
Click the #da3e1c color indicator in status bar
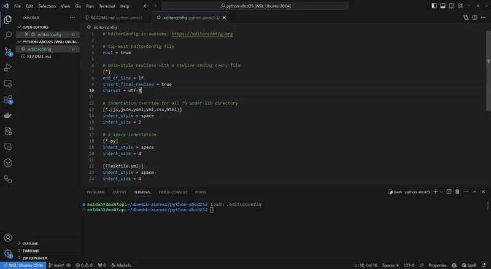(121, 265)
